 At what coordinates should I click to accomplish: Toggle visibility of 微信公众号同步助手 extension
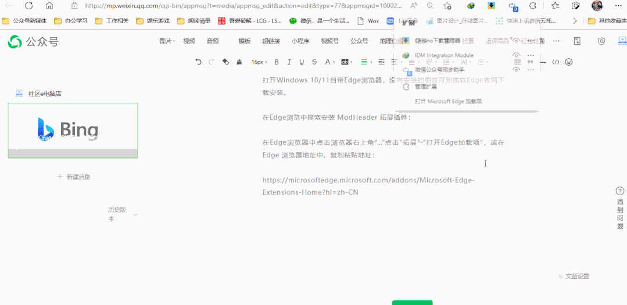(x=517, y=70)
